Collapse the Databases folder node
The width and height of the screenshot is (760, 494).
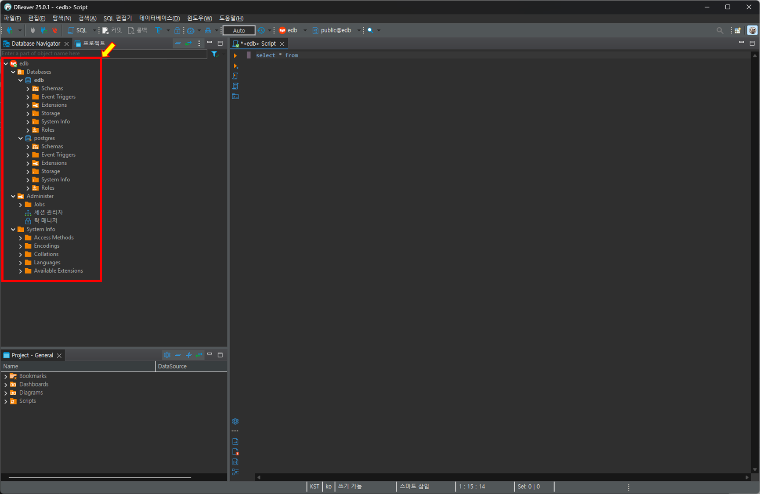point(13,72)
